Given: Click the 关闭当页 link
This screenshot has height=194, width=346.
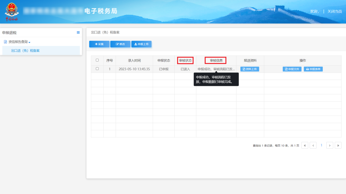Looking at the screenshot, I should [x=334, y=11].
